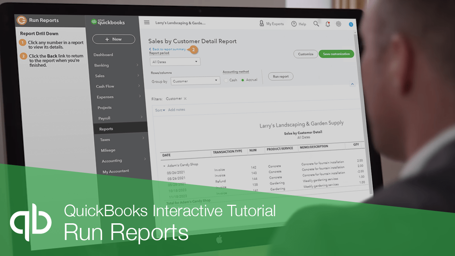Click the PRODUCT/SERVICE column header
Image resolution: width=455 pixels, height=256 pixels.
[x=280, y=149]
